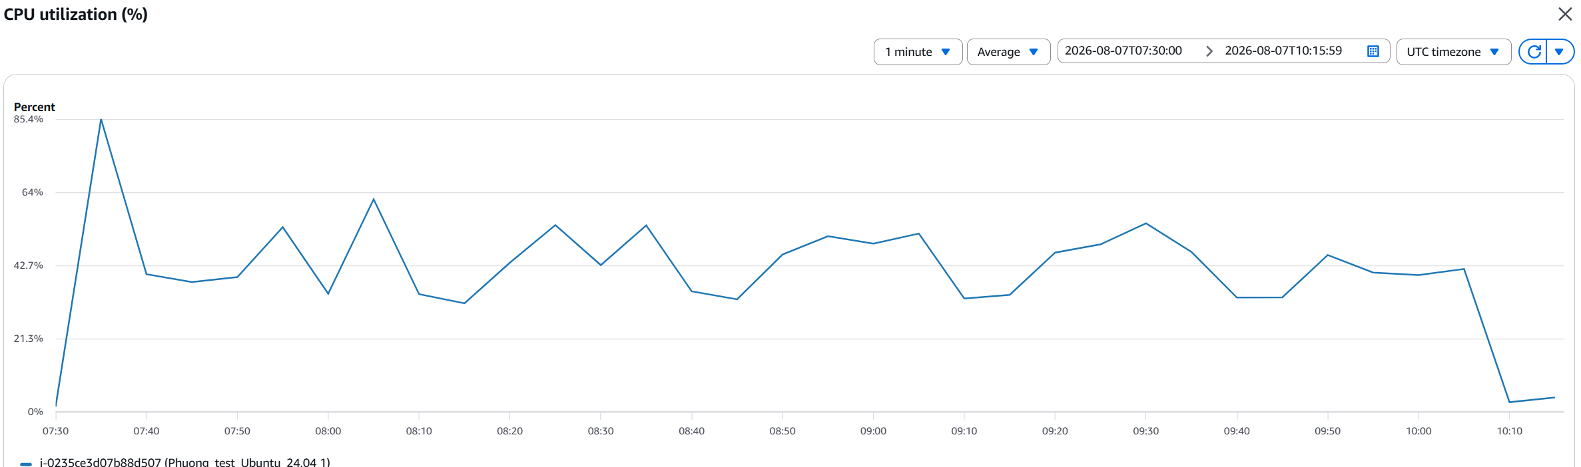This screenshot has height=467, width=1581.
Task: Click the 08:00 x-axis time label
Action: tap(328, 431)
